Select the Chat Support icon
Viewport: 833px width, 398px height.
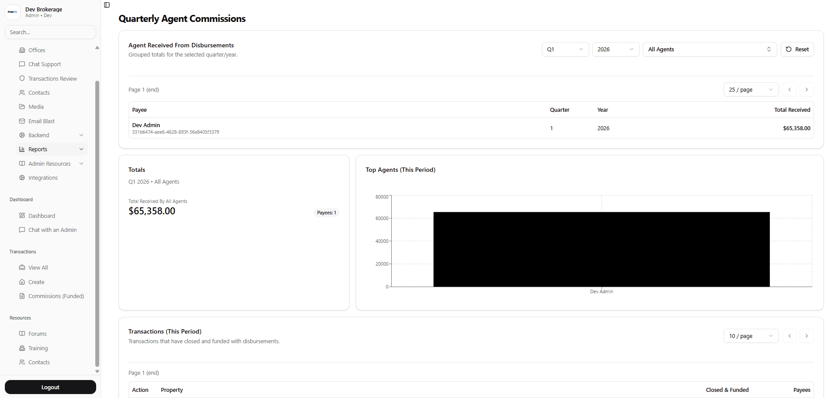coord(22,64)
